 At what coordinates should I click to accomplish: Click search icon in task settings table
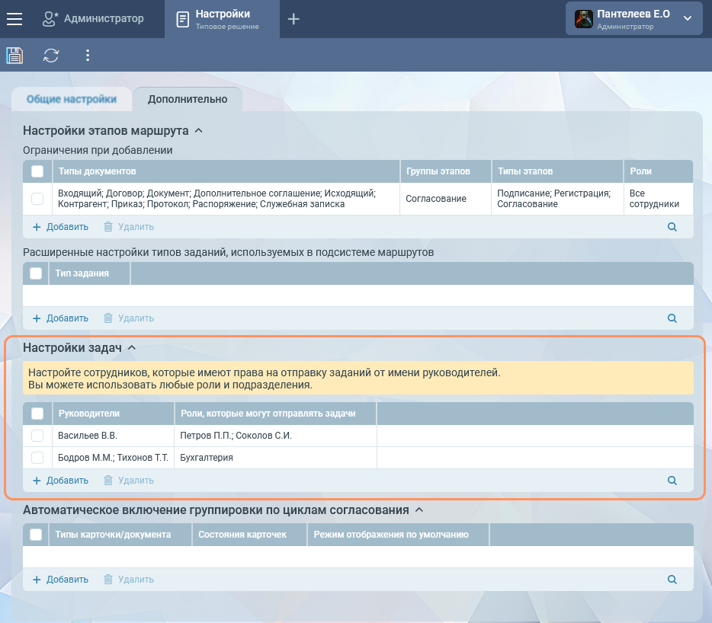click(672, 481)
